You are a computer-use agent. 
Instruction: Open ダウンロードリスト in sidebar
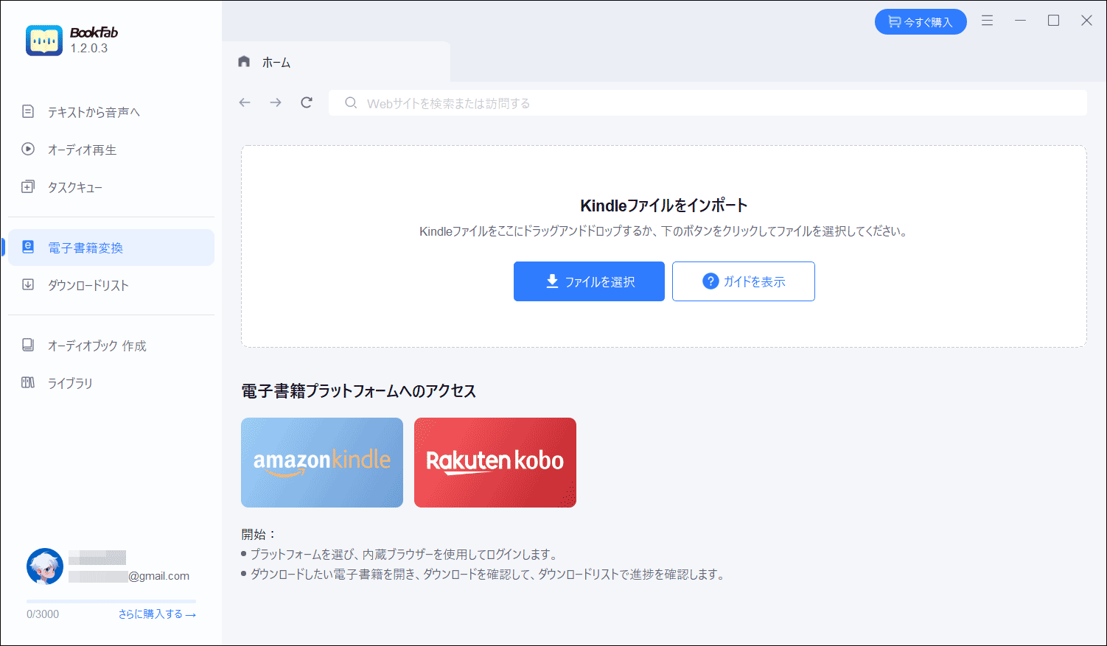[x=88, y=285]
